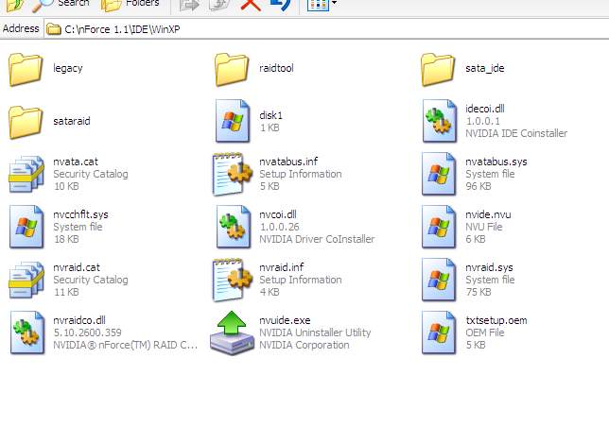This screenshot has height=426, width=609.
Task: Open the sata_ide folder icon
Action: (438, 69)
